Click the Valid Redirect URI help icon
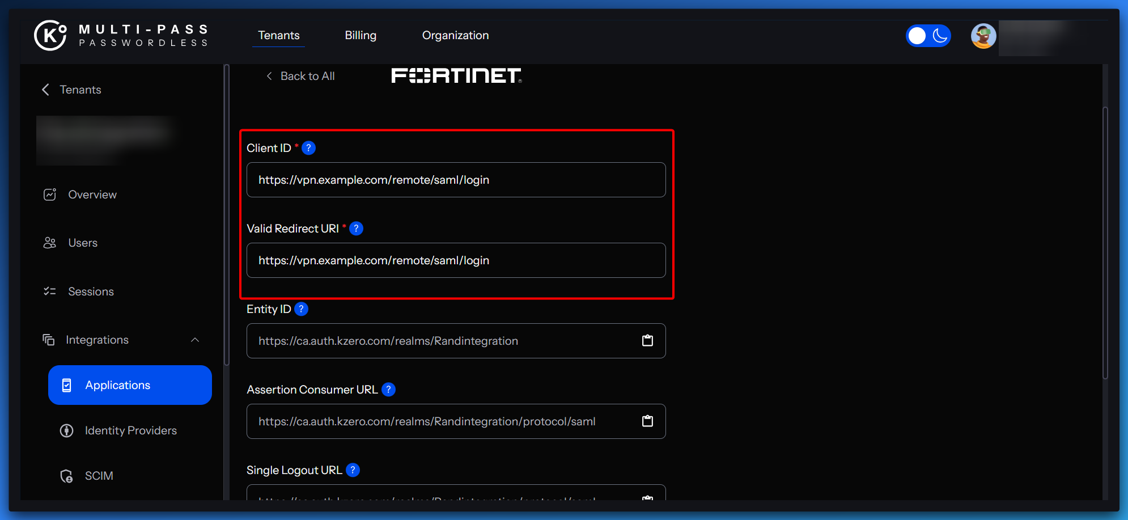Viewport: 1128px width, 520px height. pyautogui.click(x=356, y=229)
